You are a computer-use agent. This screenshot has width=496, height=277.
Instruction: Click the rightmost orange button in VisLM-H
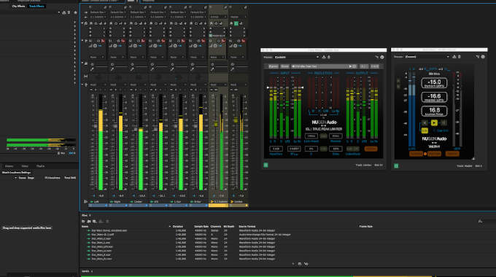click(x=452, y=154)
